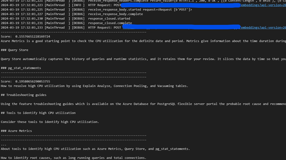This screenshot has width=286, height=160.
Task: Click line starting 'Using the feature troubleshooting guides'
Action: 143,104
